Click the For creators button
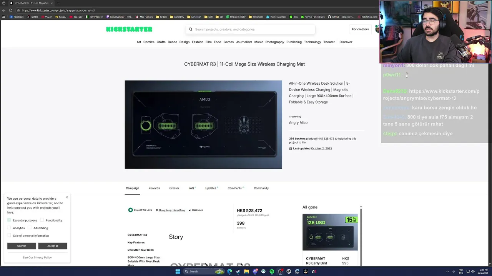 [x=360, y=29]
